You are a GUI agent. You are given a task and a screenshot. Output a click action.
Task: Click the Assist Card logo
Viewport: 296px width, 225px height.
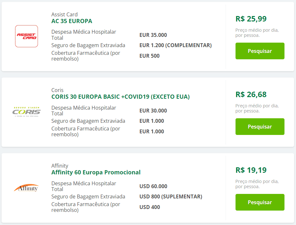point(27,36)
